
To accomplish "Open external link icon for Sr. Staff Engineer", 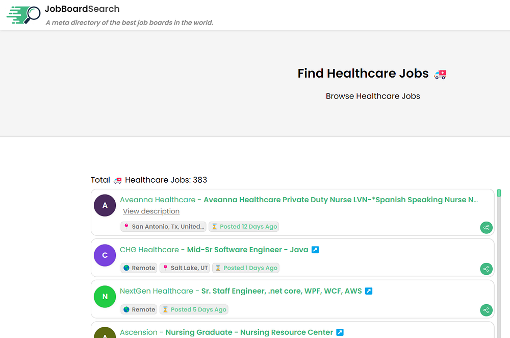I will coord(369,291).
